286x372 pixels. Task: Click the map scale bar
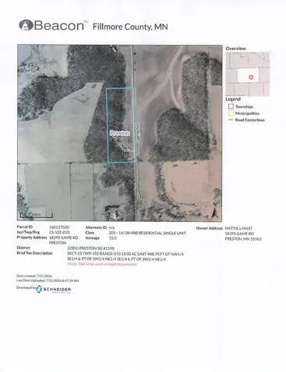click(37, 215)
